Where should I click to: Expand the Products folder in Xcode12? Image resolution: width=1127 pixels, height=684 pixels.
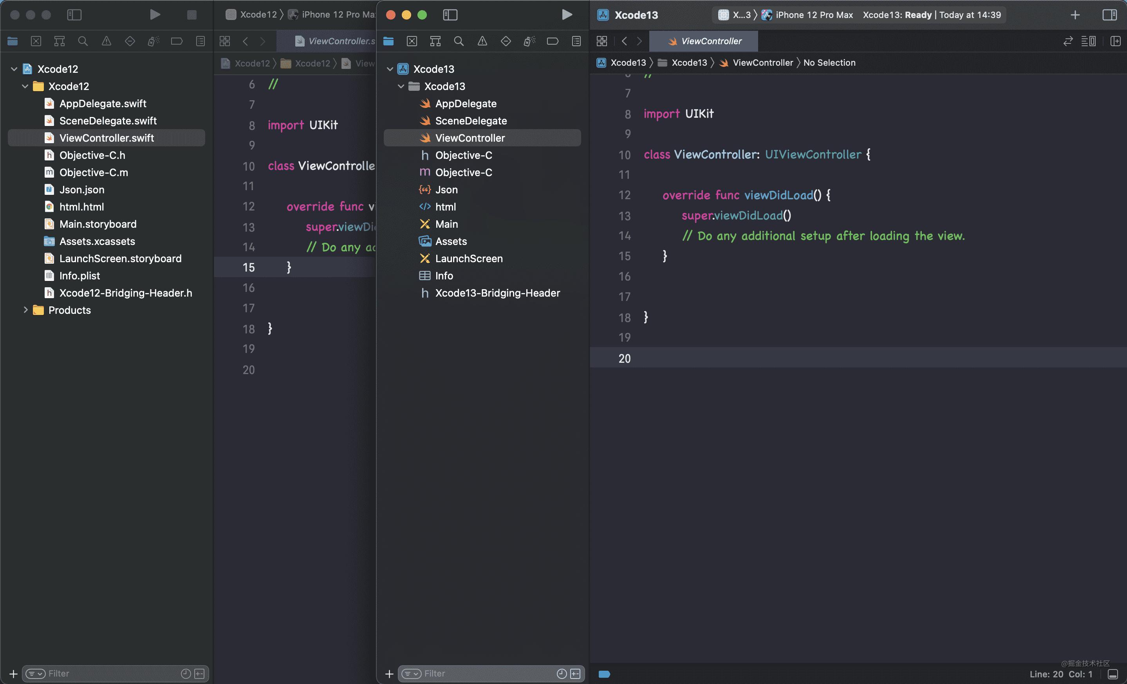25,310
